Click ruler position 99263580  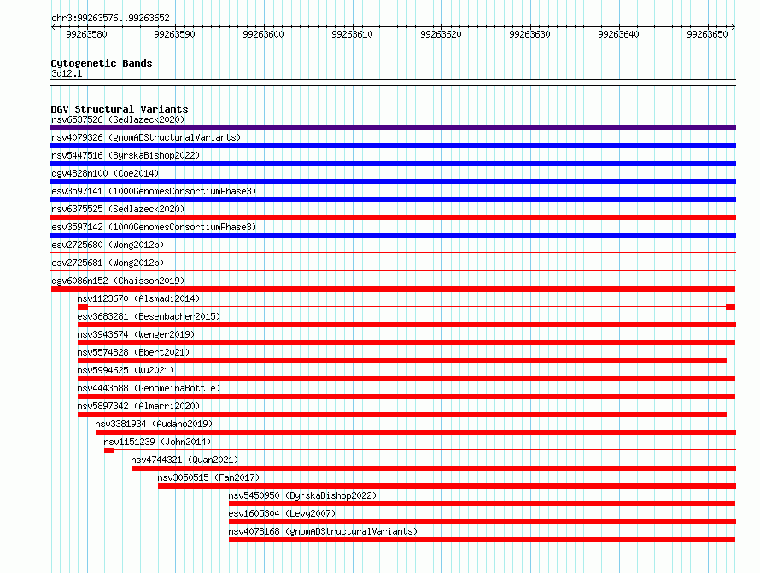tap(87, 34)
